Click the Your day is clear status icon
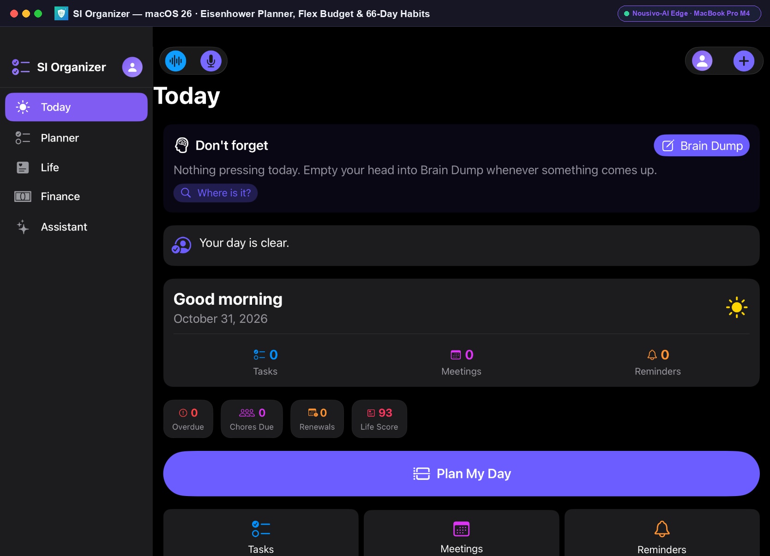770x556 pixels. [181, 245]
